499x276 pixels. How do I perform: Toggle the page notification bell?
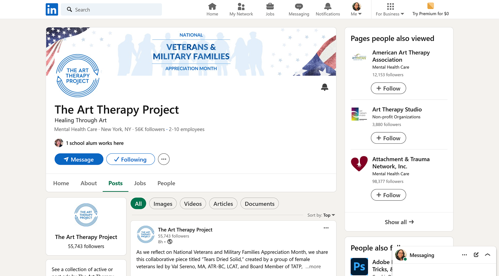pyautogui.click(x=324, y=87)
